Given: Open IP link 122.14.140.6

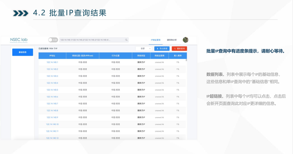Looking at the screenshot, I should coord(52,97).
